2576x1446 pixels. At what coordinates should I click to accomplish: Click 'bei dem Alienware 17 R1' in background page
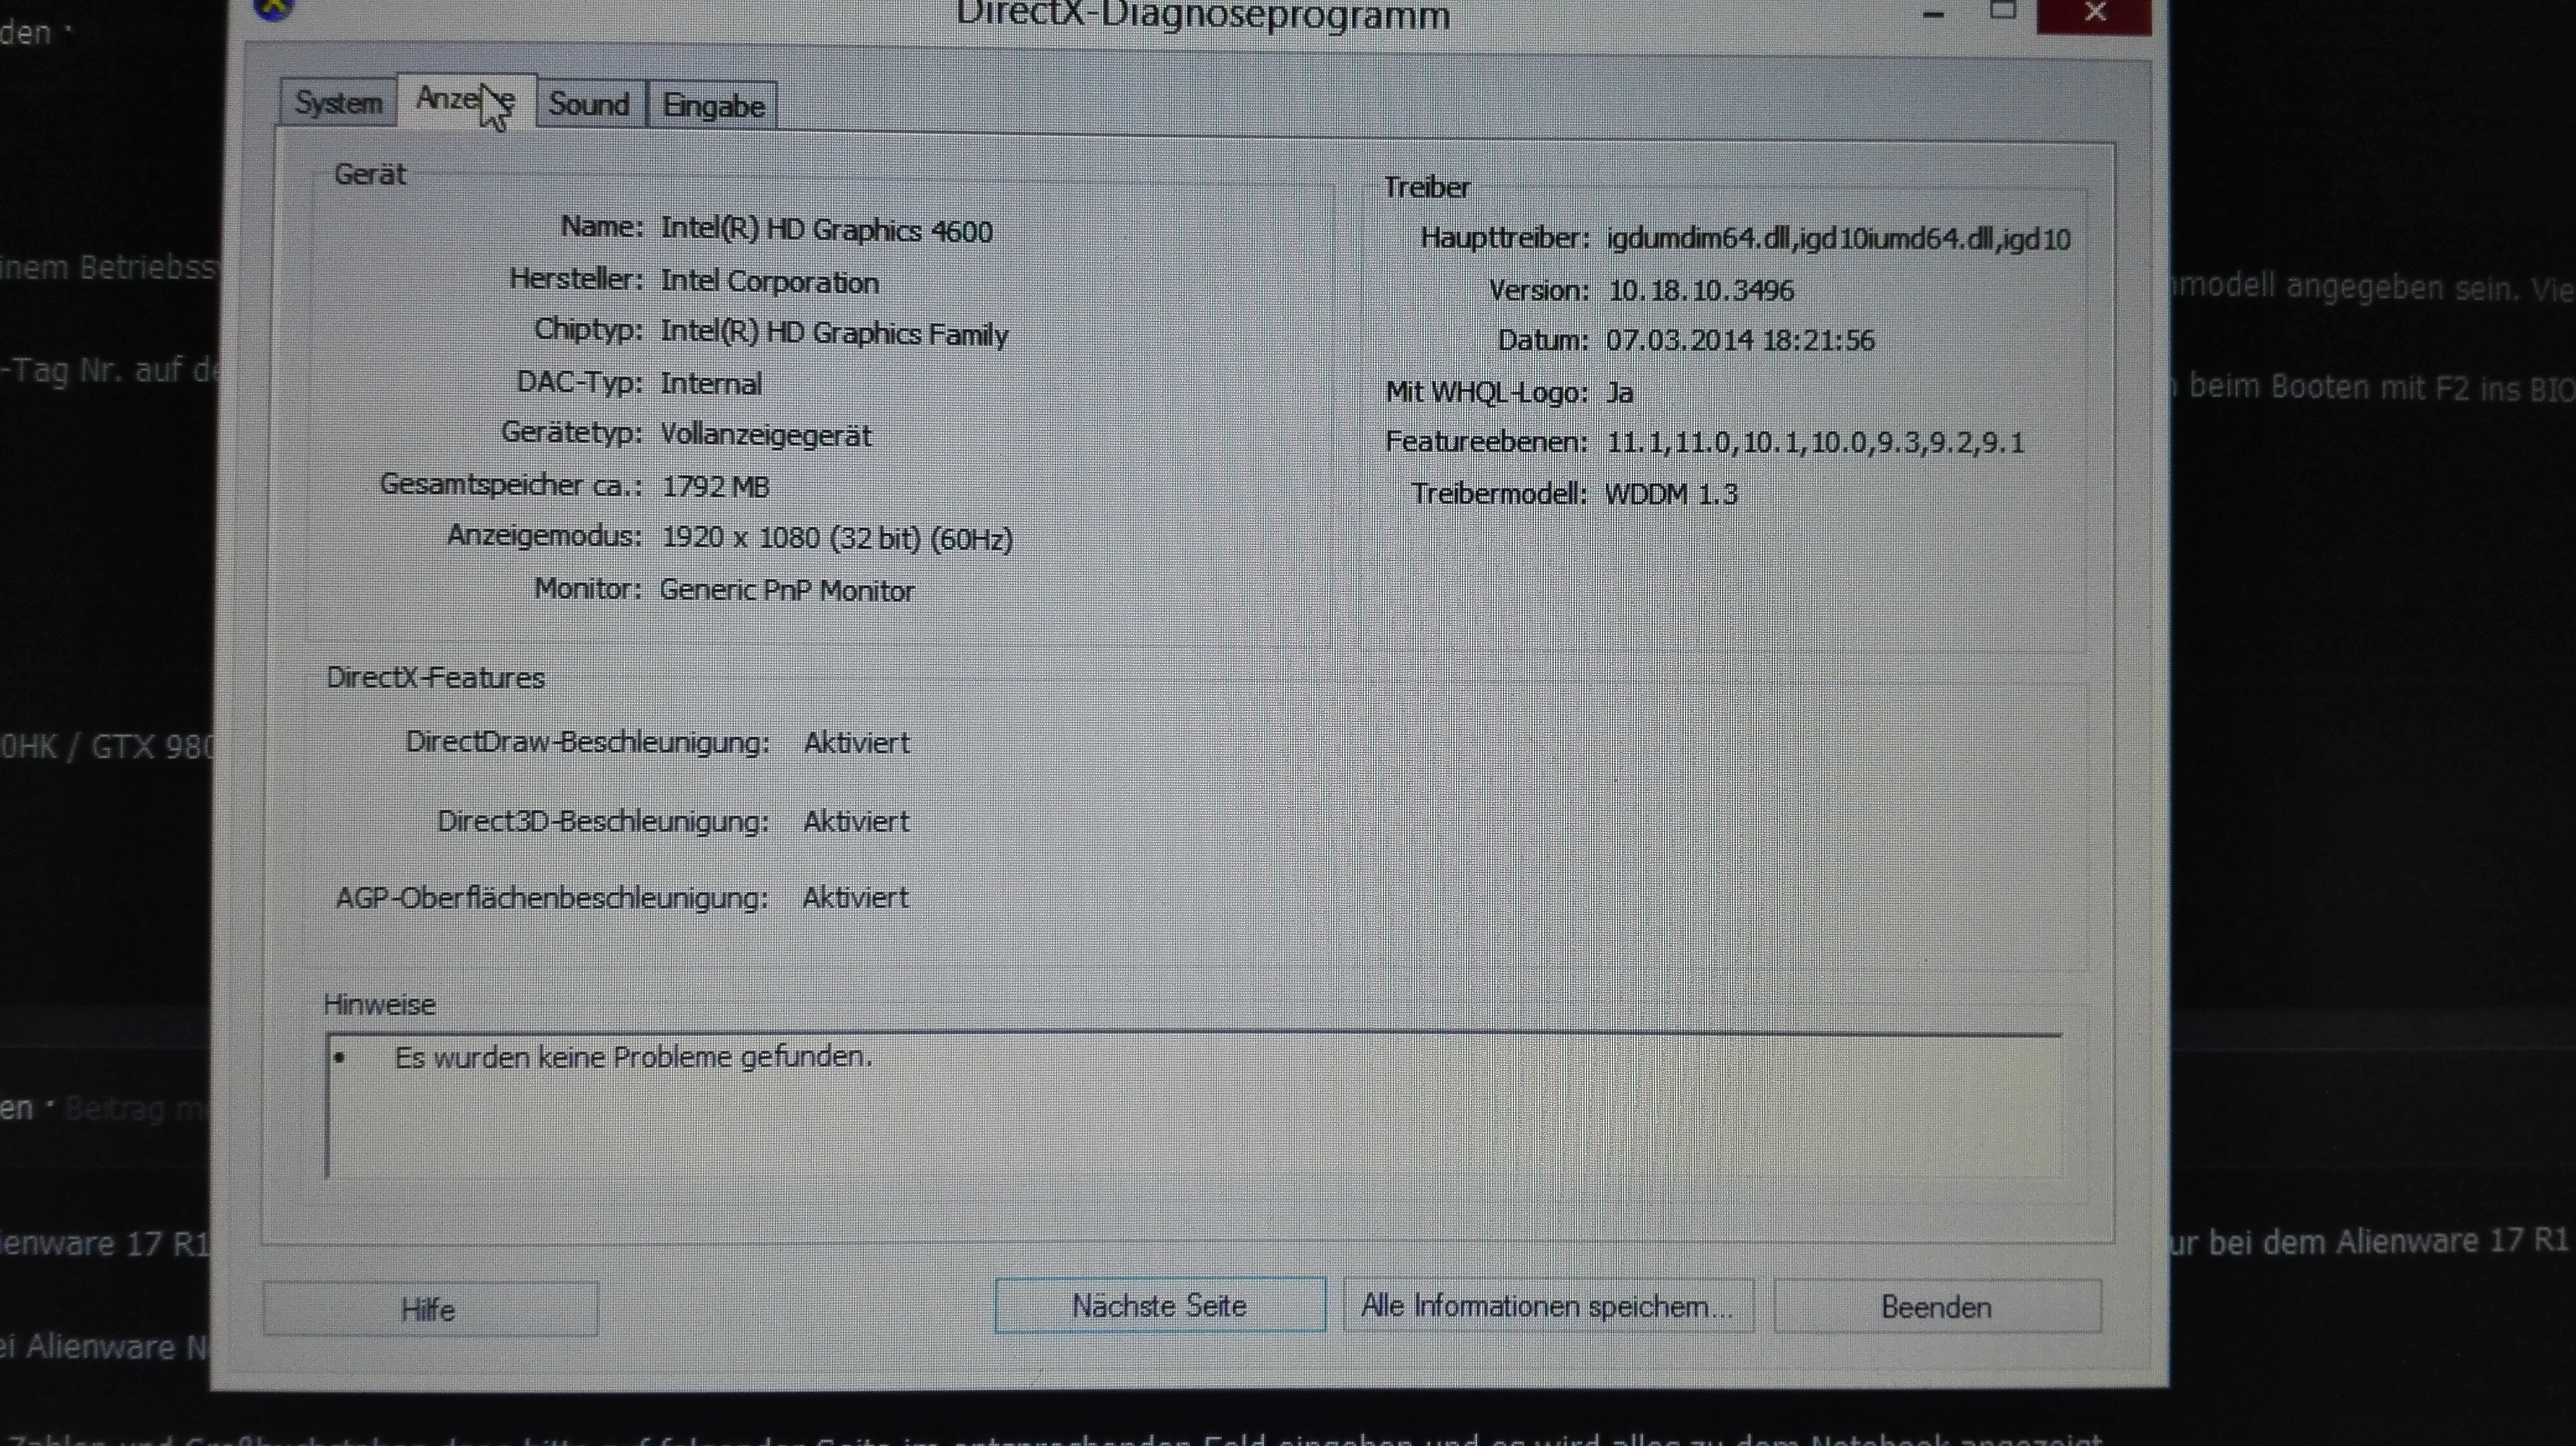(x=2388, y=1242)
